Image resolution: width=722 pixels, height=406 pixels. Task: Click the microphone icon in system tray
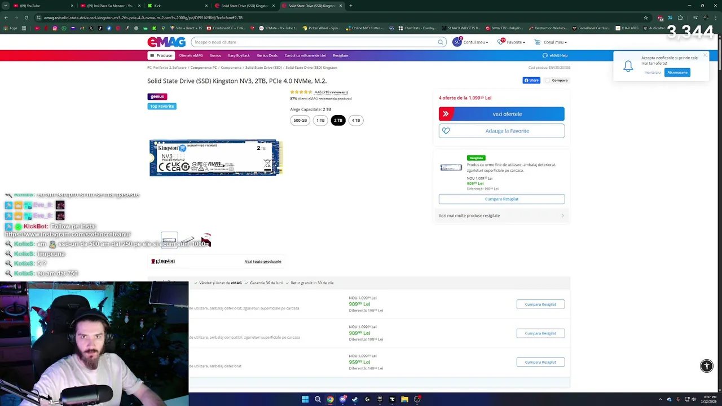click(x=678, y=399)
